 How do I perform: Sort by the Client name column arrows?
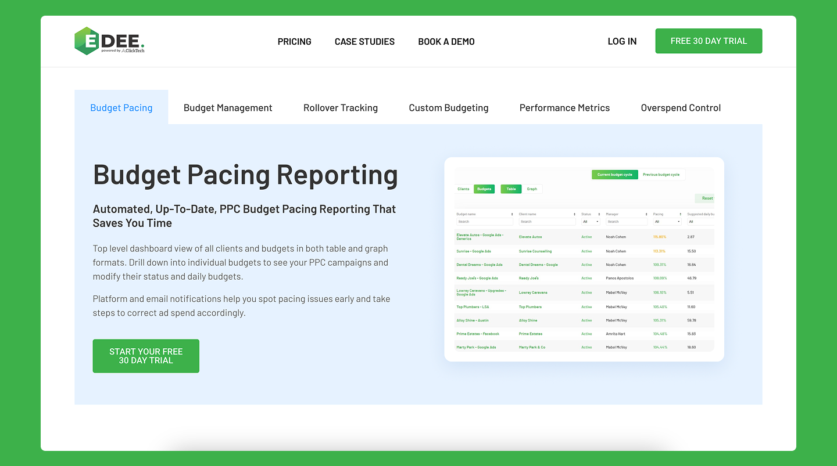574,214
